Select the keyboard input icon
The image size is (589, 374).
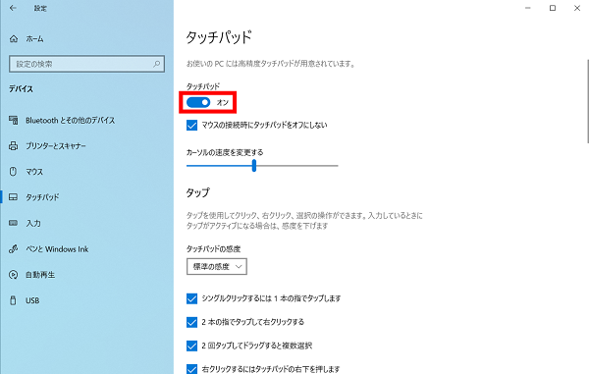[x=13, y=223]
